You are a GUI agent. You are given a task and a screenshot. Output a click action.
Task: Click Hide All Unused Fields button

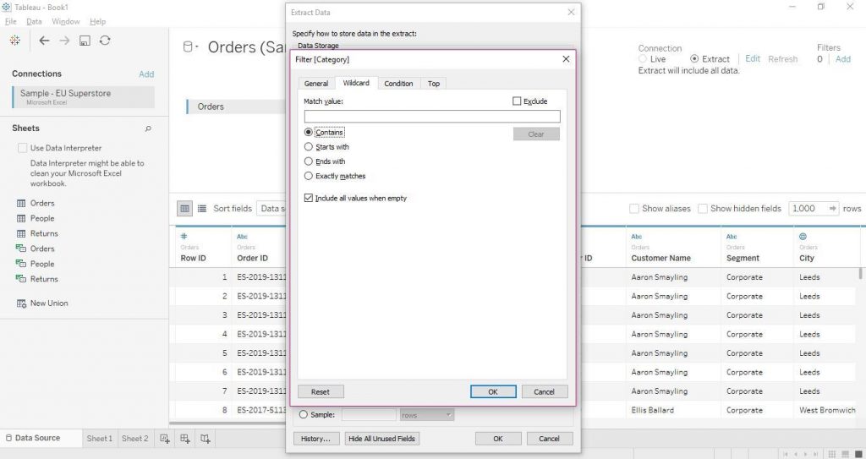tap(381, 439)
